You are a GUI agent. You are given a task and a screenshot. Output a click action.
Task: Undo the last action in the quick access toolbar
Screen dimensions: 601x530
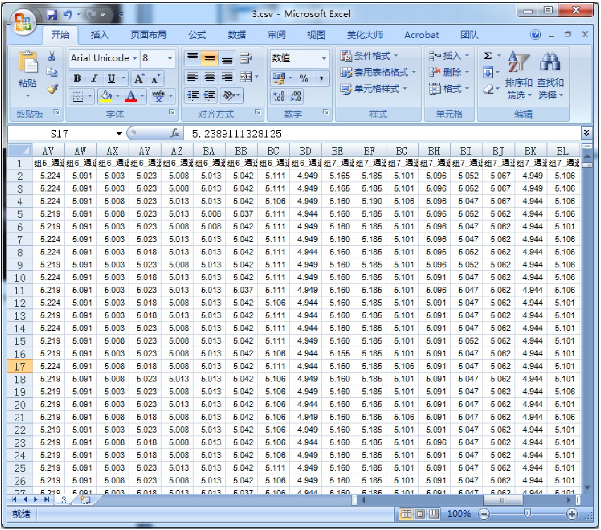[x=67, y=15]
